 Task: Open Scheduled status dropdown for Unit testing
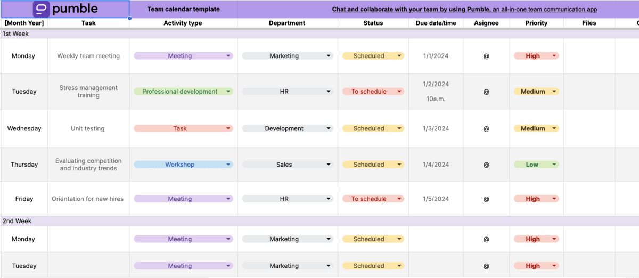click(373, 128)
